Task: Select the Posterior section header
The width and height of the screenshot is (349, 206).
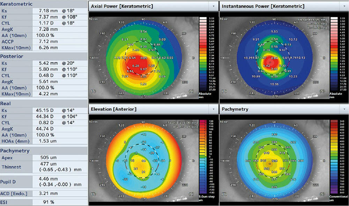Action: coord(12,56)
